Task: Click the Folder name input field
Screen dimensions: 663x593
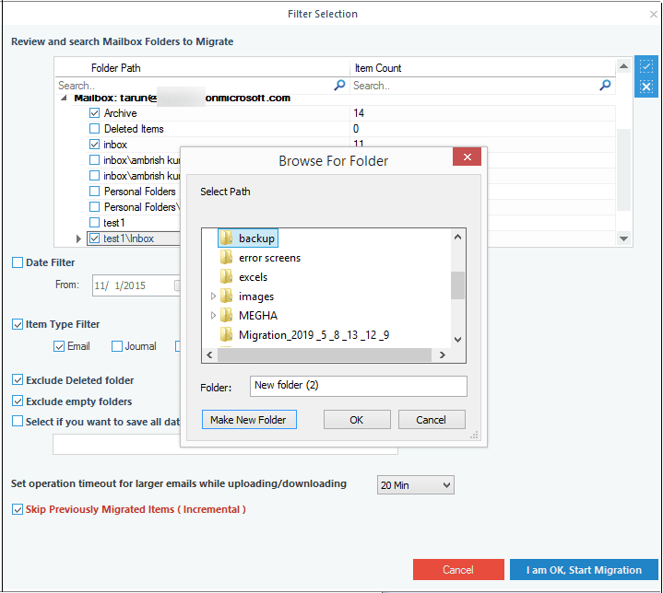Action: [358, 386]
